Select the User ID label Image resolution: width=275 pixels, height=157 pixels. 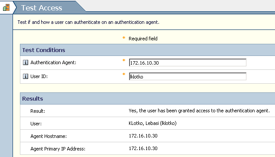pos(39,76)
